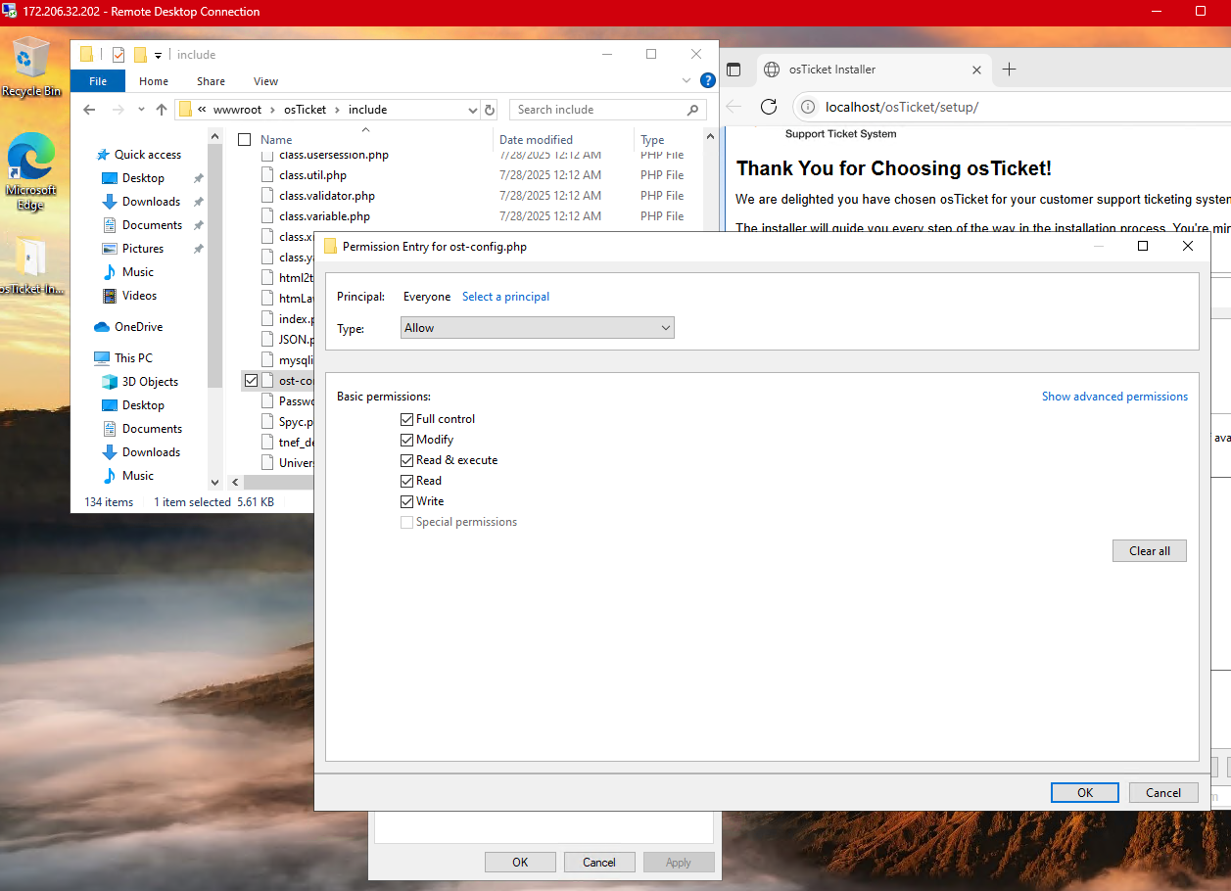The width and height of the screenshot is (1231, 891).
Task: Select the osTicket Installer browser tab
Action: click(874, 70)
